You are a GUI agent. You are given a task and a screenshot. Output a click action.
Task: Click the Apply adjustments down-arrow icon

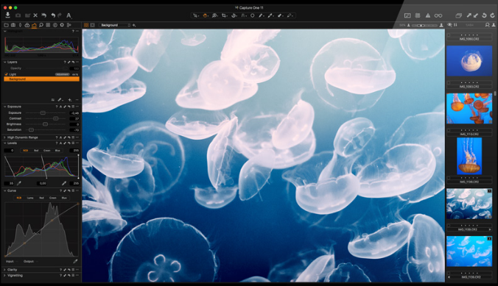coord(476,15)
